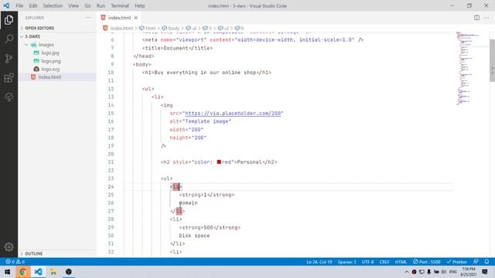Open Explorer Views and More Actions ellipsis
Viewport: 495px width, 278px height.
(87, 18)
